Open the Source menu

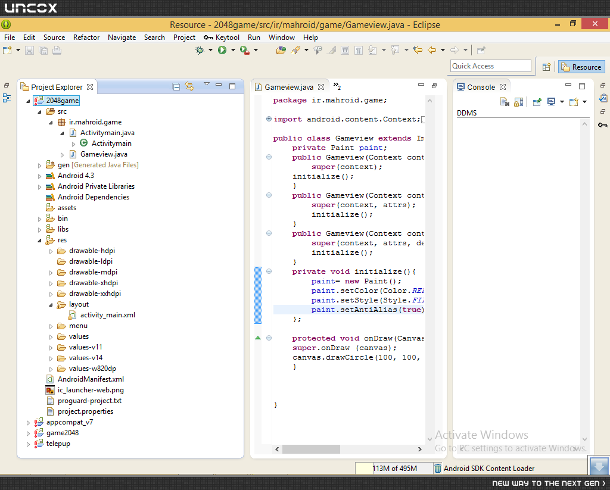pyautogui.click(x=54, y=38)
